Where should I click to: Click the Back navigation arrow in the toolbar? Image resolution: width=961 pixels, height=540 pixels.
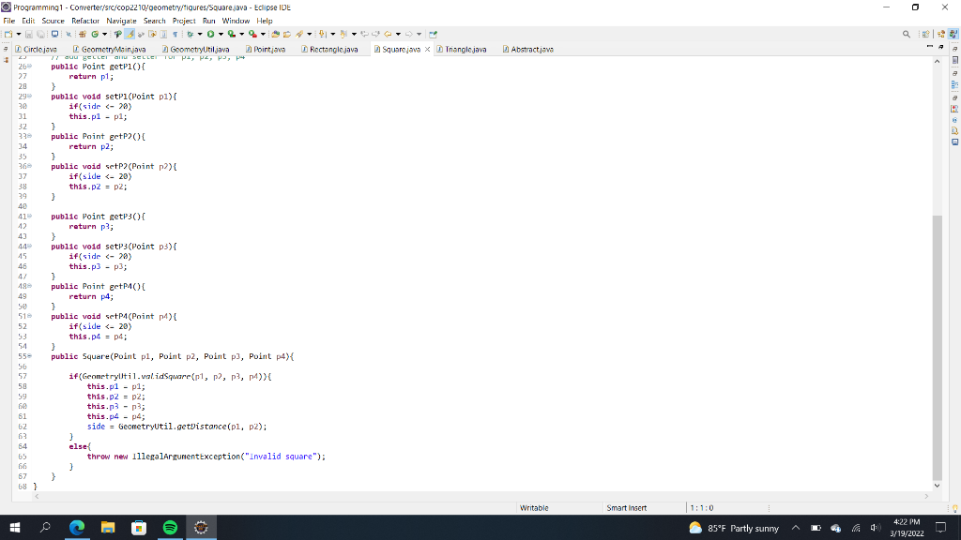389,34
